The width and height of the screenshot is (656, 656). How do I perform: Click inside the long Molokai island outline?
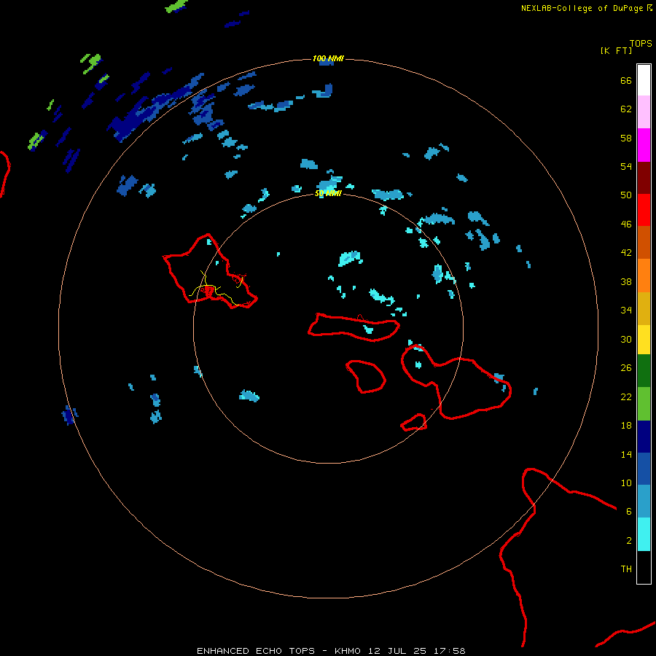coord(354,327)
